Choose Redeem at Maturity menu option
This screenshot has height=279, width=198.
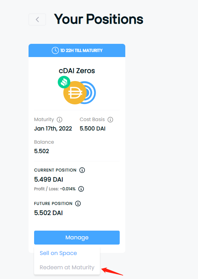pos(67,267)
